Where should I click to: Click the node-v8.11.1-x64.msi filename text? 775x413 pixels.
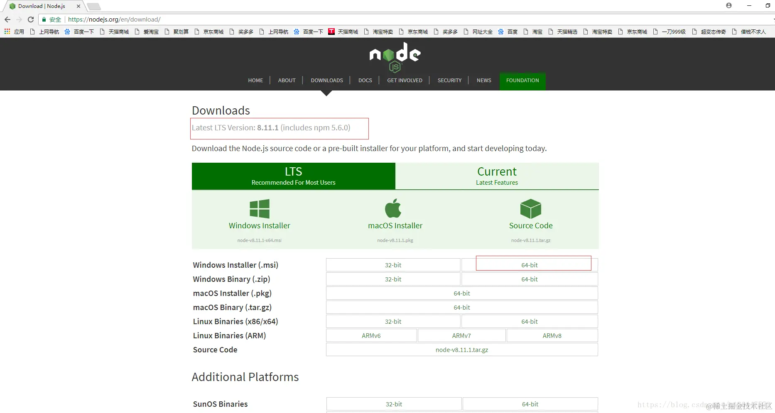click(260, 240)
